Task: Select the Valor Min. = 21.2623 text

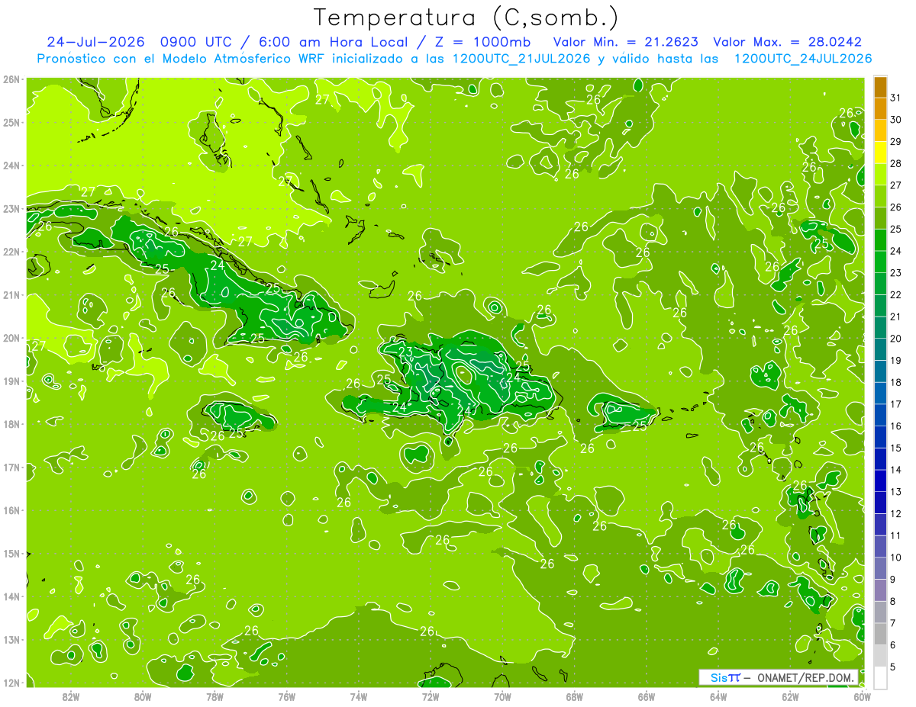Action: [625, 42]
